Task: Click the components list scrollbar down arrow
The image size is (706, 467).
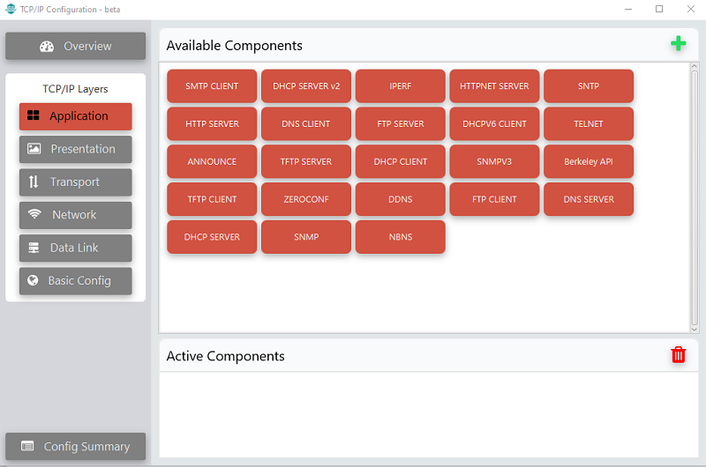Action: click(x=695, y=329)
